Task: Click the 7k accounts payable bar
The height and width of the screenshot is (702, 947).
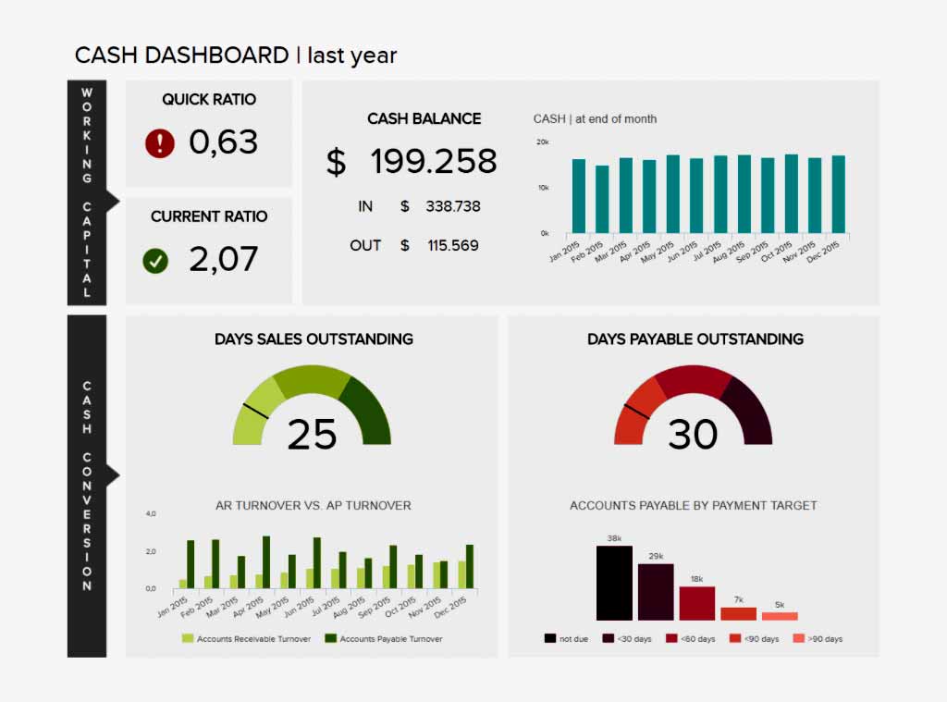Action: pos(739,614)
